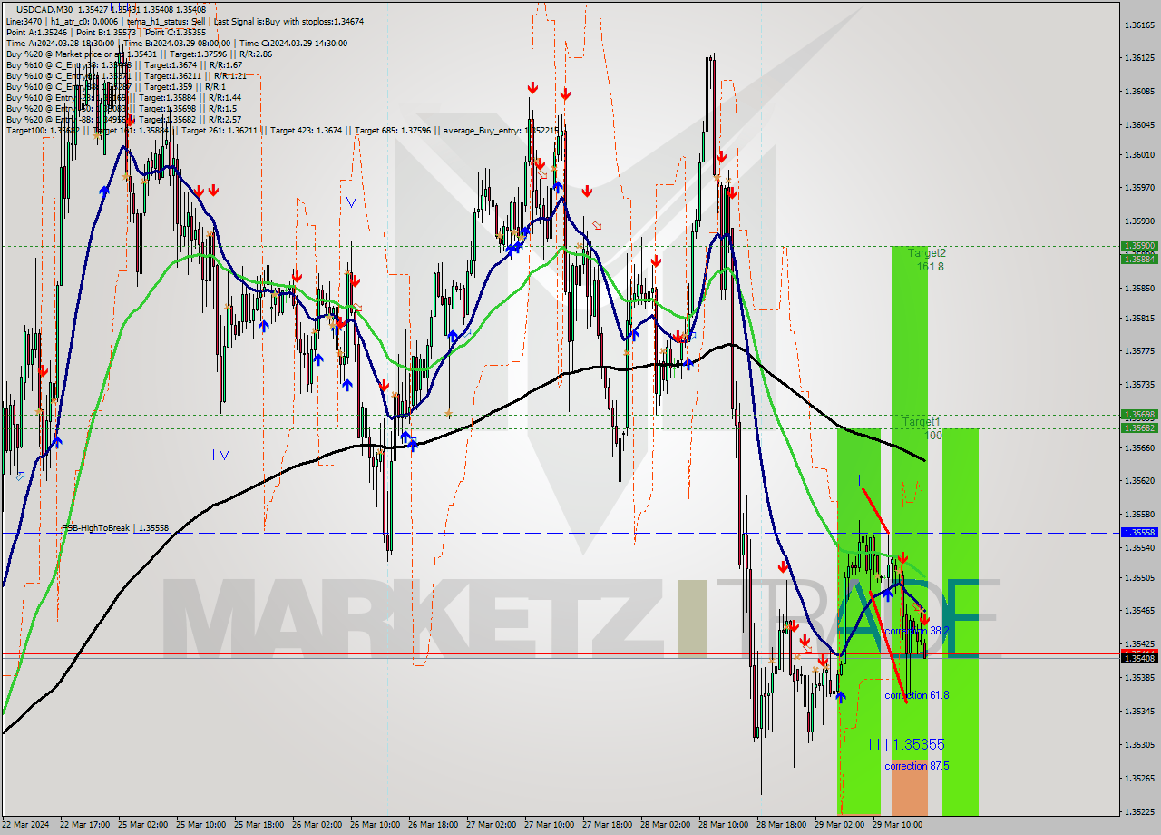Click the '27 Mar 10:00' time label
Viewport: 1161px width, 835px height.
click(549, 825)
